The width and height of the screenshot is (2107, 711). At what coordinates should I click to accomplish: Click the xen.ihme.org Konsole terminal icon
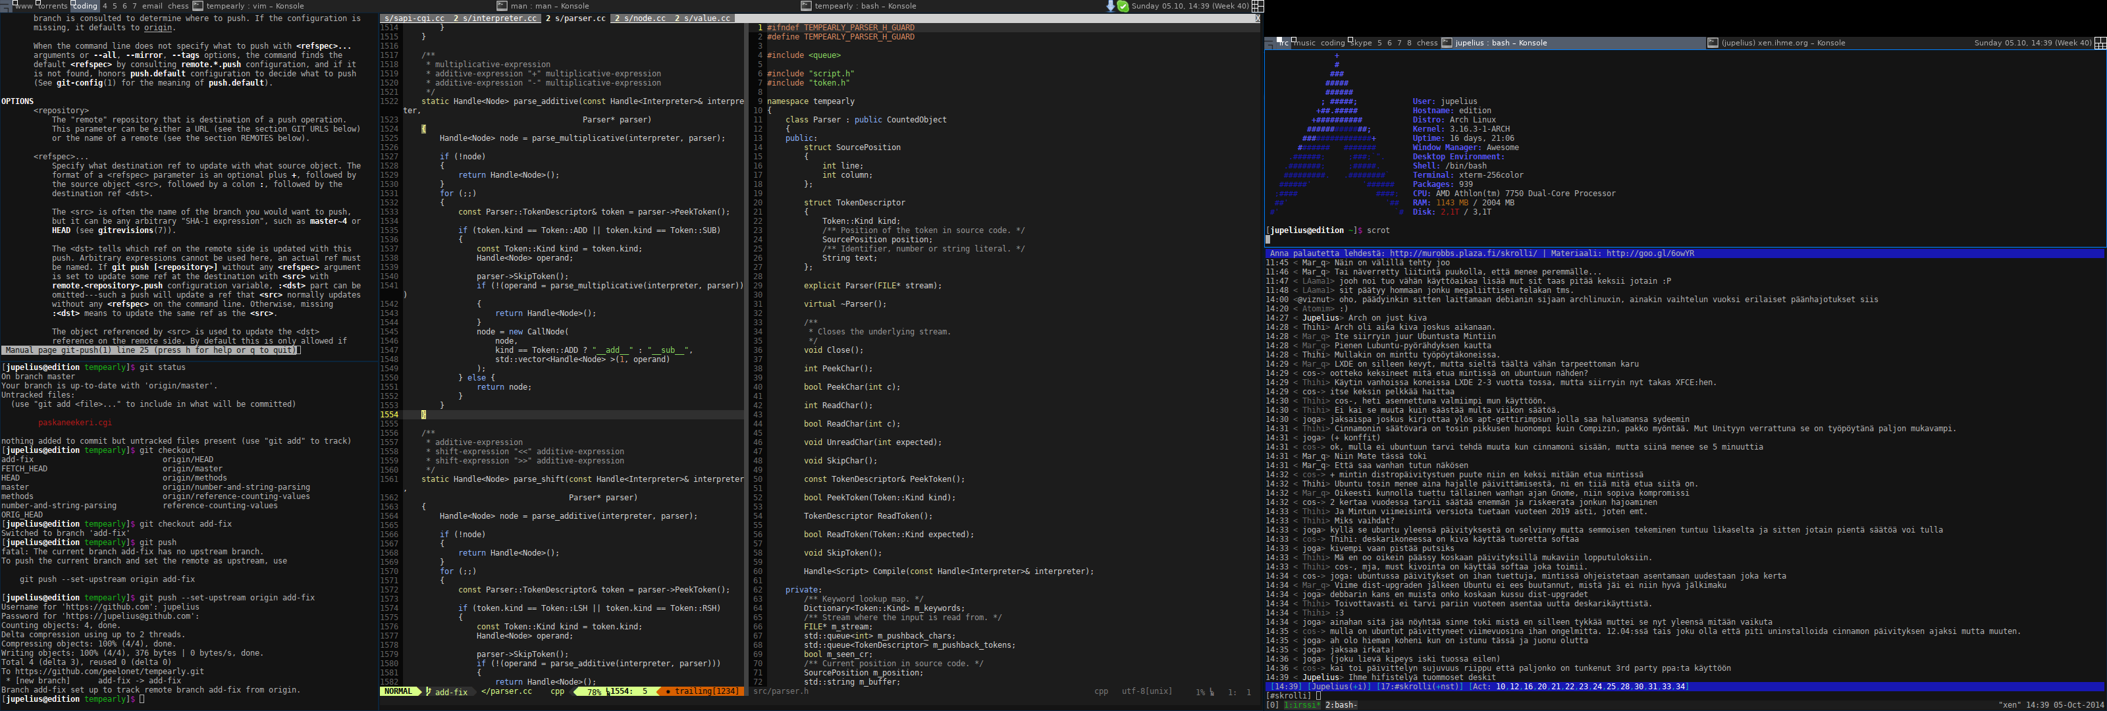pos(1713,43)
